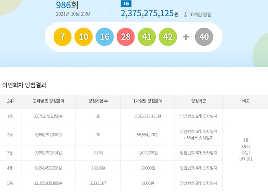This screenshot has width=268, height=192.
Task: Click the total amount 6,694,450,000원
Action: [49, 168]
